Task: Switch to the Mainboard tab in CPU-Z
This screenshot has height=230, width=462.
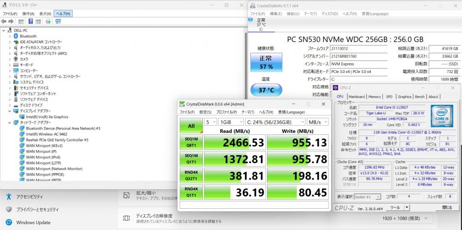Action: click(x=356, y=97)
